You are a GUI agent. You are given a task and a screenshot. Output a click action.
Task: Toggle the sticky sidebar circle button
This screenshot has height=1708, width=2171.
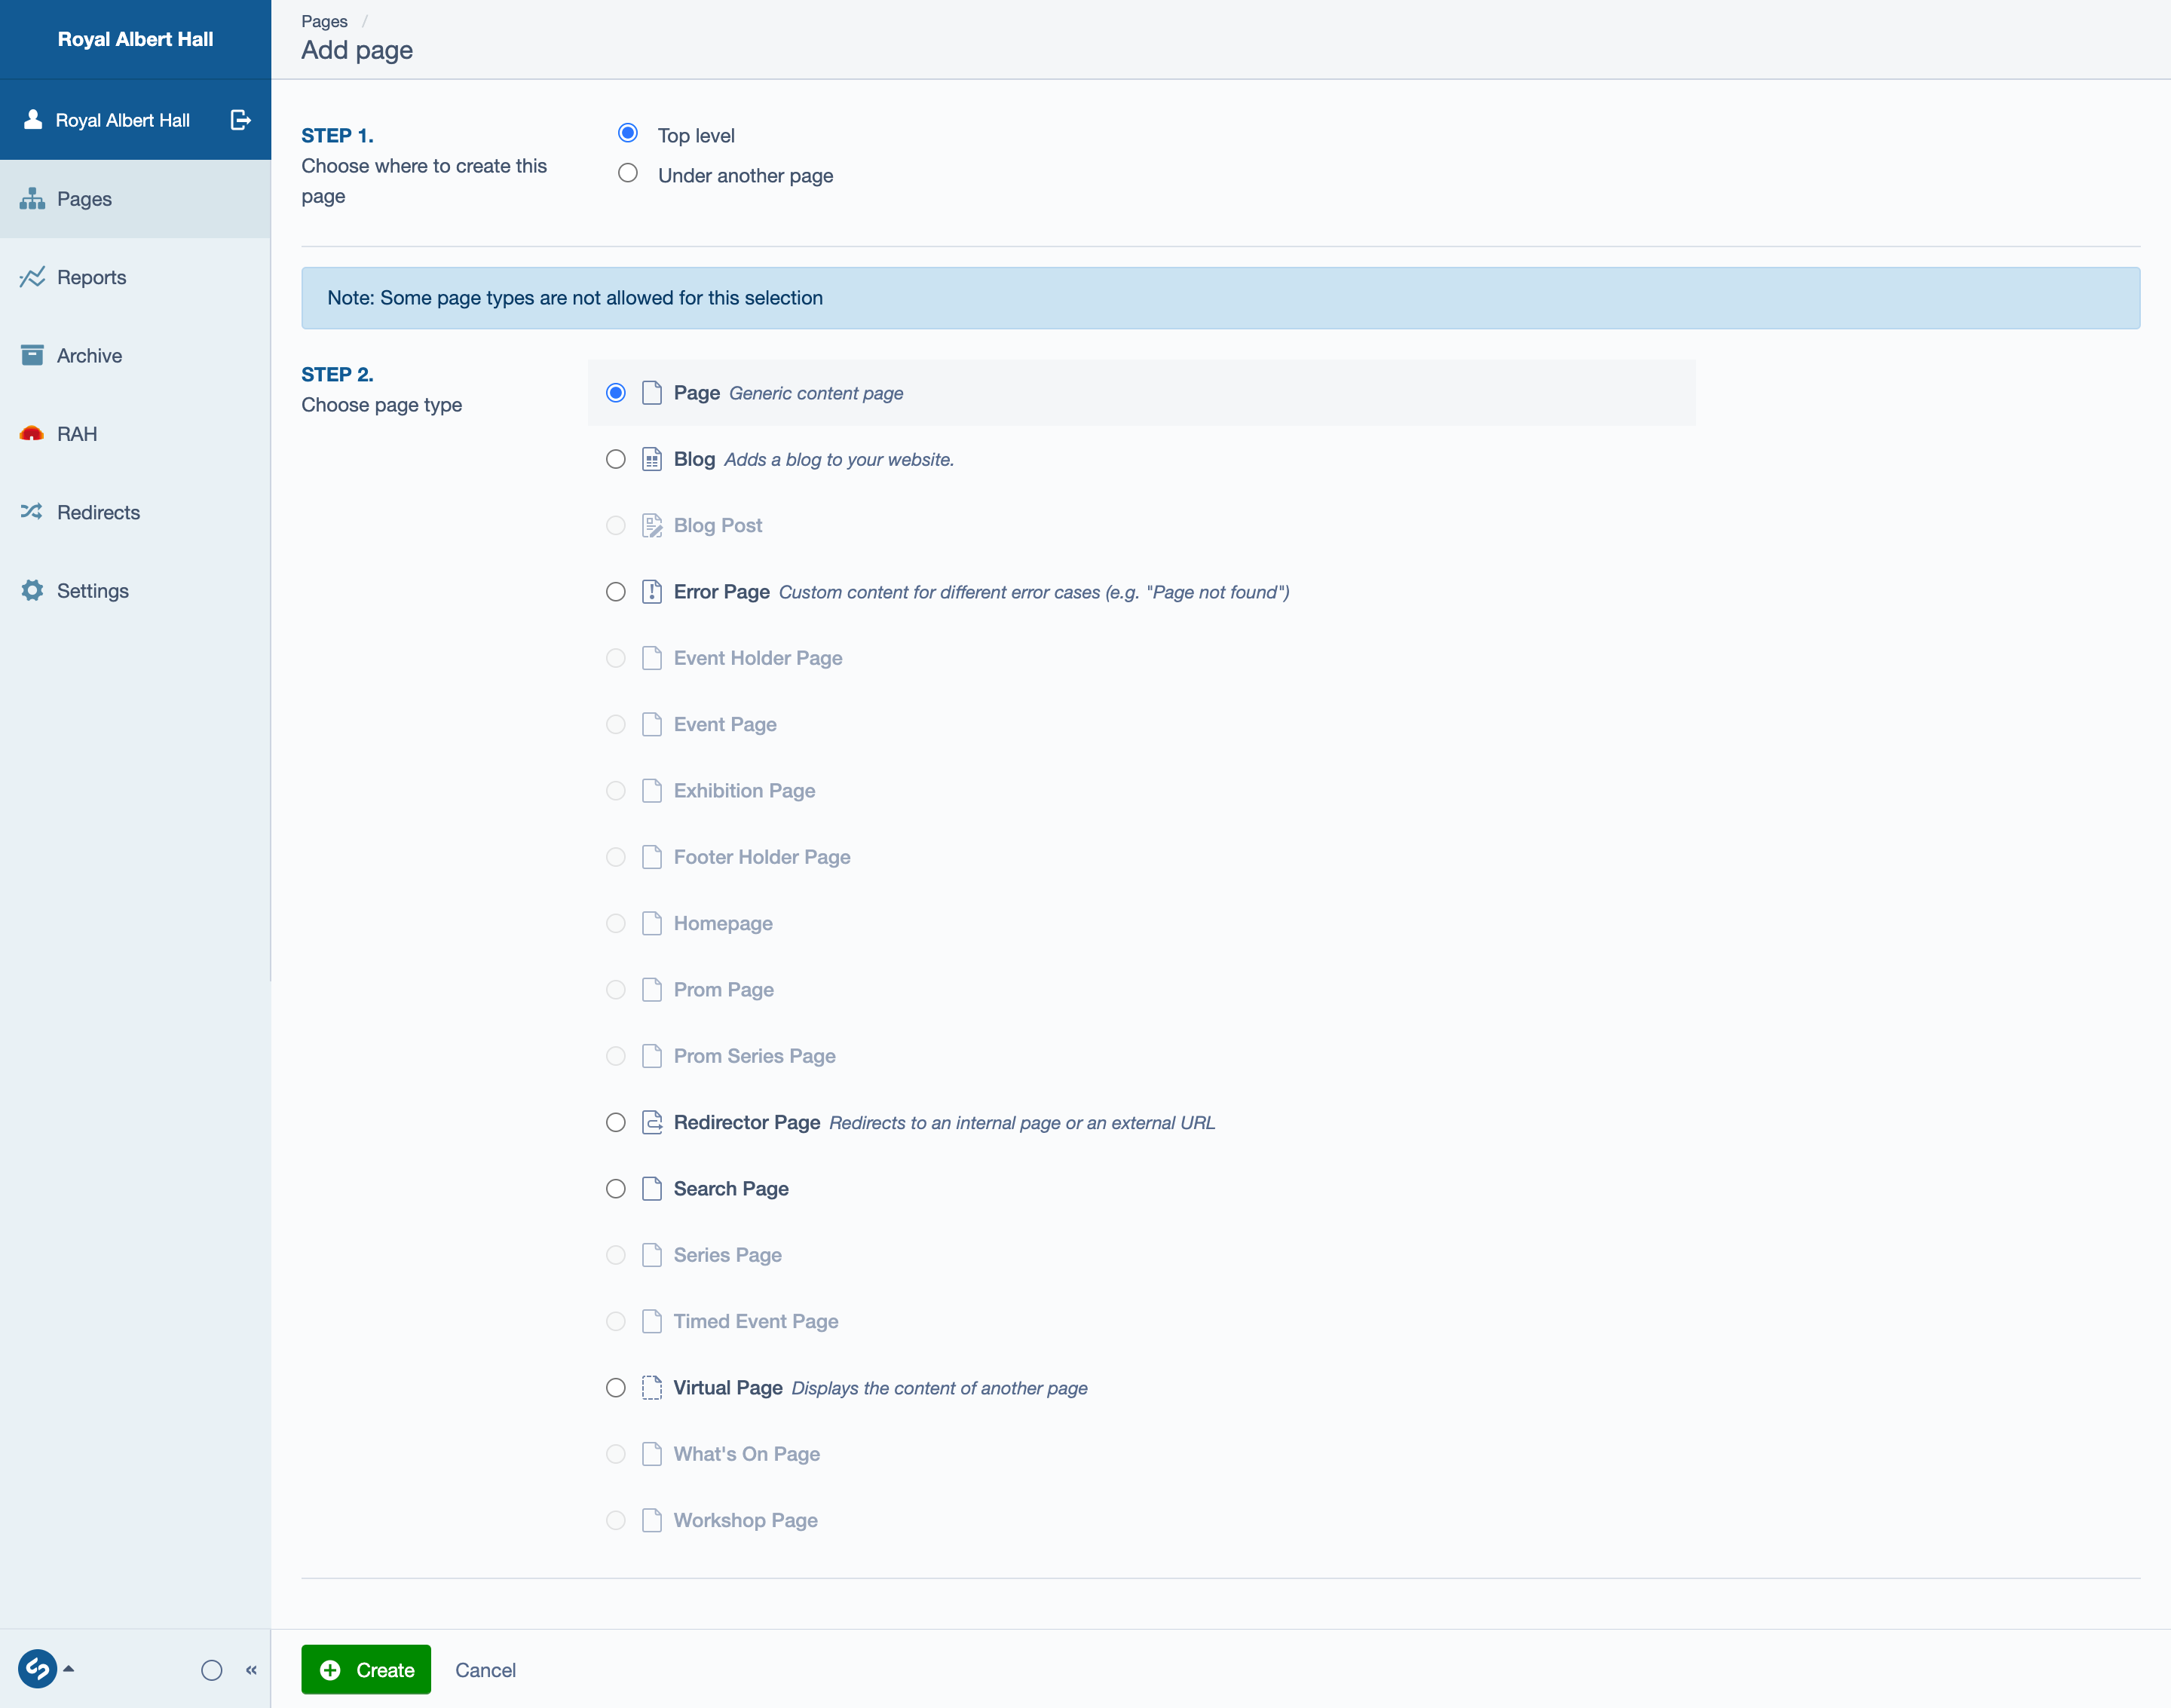(x=211, y=1670)
